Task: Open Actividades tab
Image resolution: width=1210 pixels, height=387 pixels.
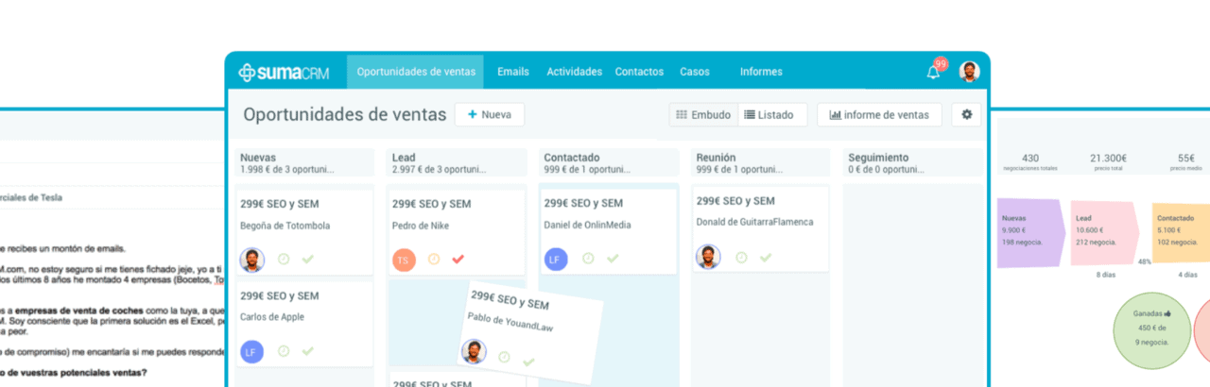Action: (574, 72)
